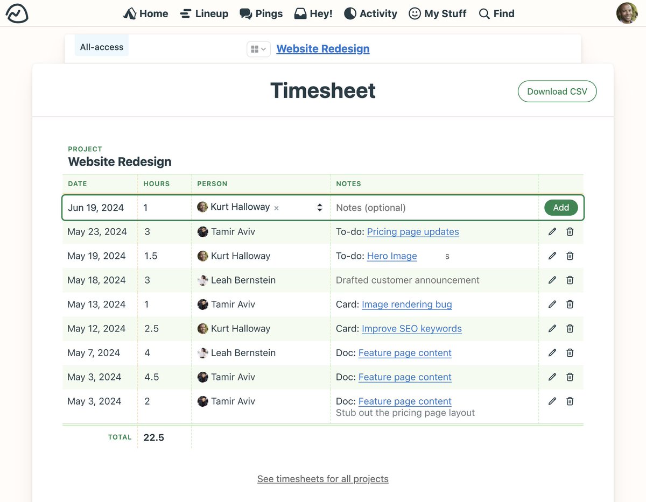The width and height of the screenshot is (646, 502).
Task: Edit the 4.5 hours May 3 entry
Action: 552,377
